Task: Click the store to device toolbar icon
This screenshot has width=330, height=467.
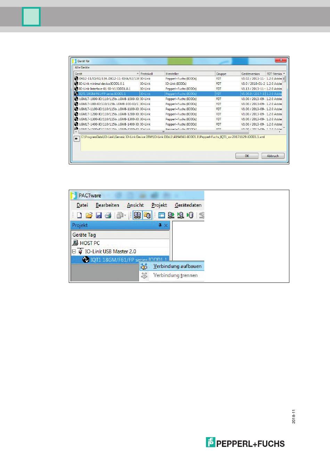Action: point(181,215)
